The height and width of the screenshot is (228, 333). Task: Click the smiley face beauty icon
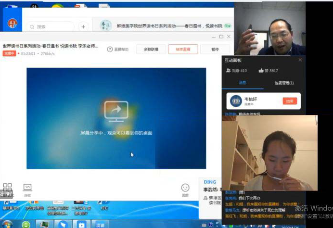tap(185, 188)
